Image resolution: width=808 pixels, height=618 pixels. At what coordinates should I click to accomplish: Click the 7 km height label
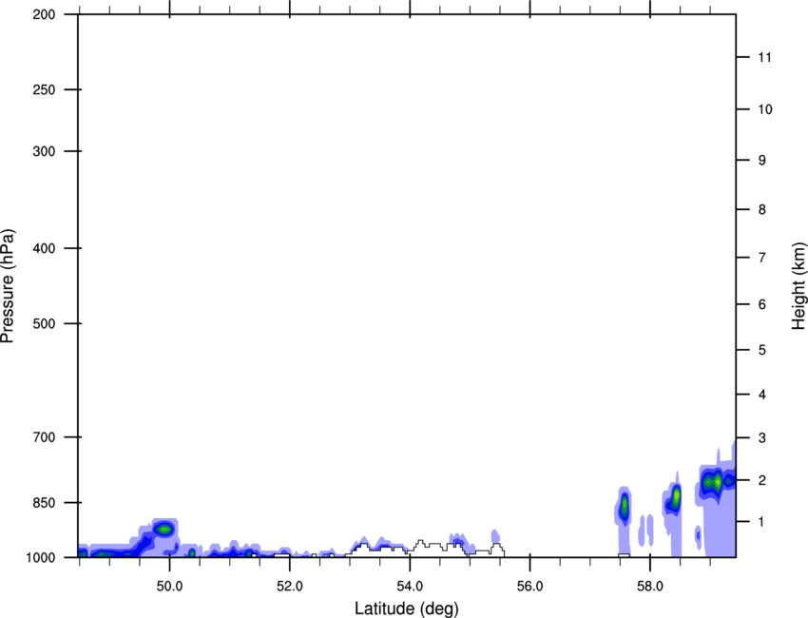pyautogui.click(x=762, y=258)
